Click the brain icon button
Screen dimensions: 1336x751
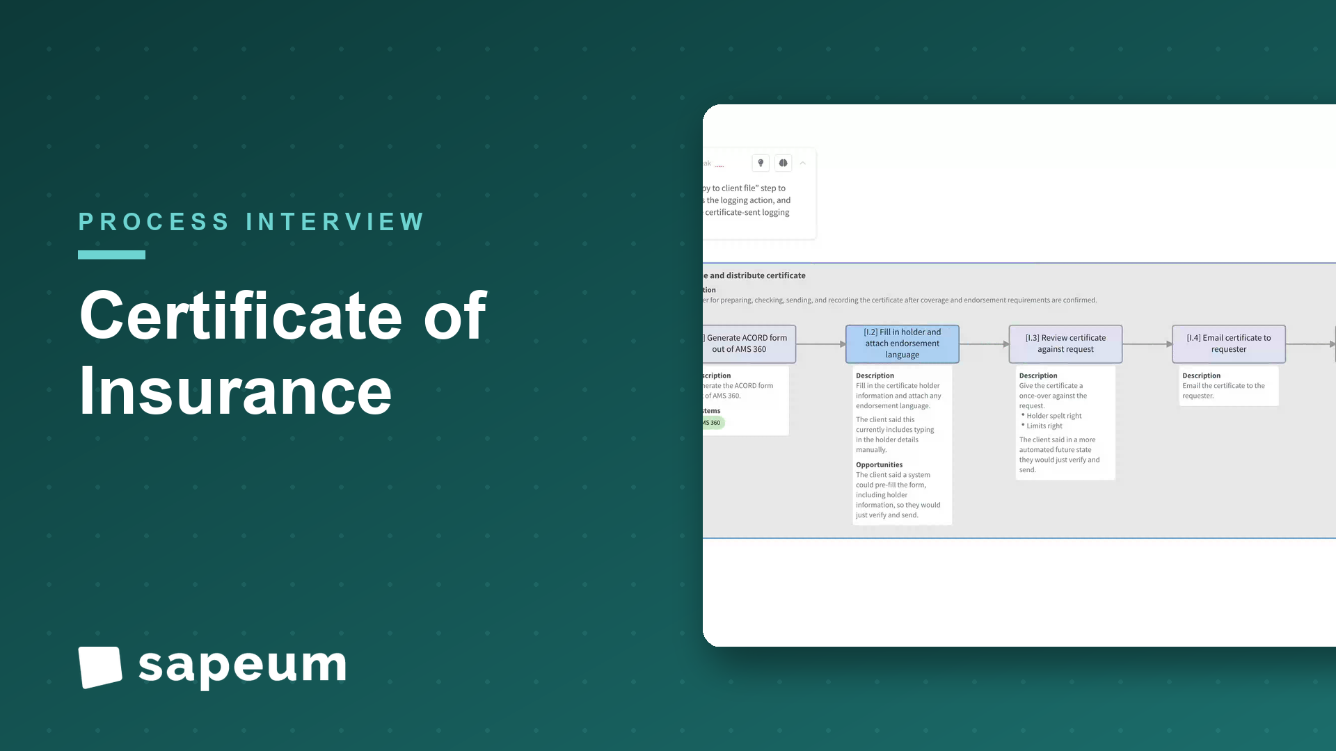click(783, 163)
